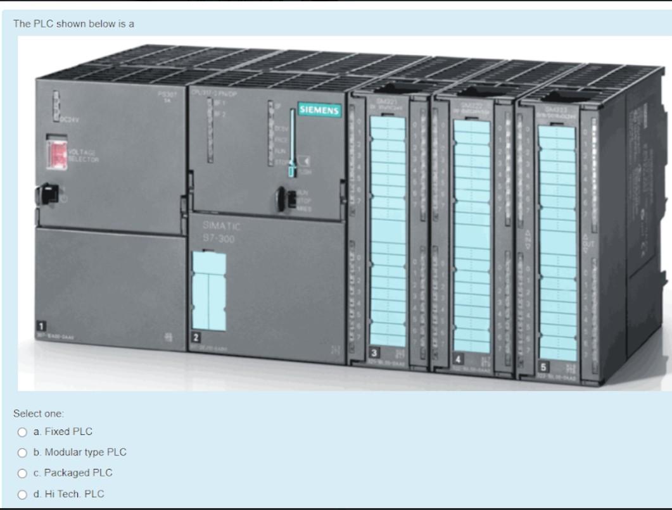Viewport: 672px width, 510px height.
Task: Toggle the red voltage selector on the power supply
Action: (x=57, y=154)
